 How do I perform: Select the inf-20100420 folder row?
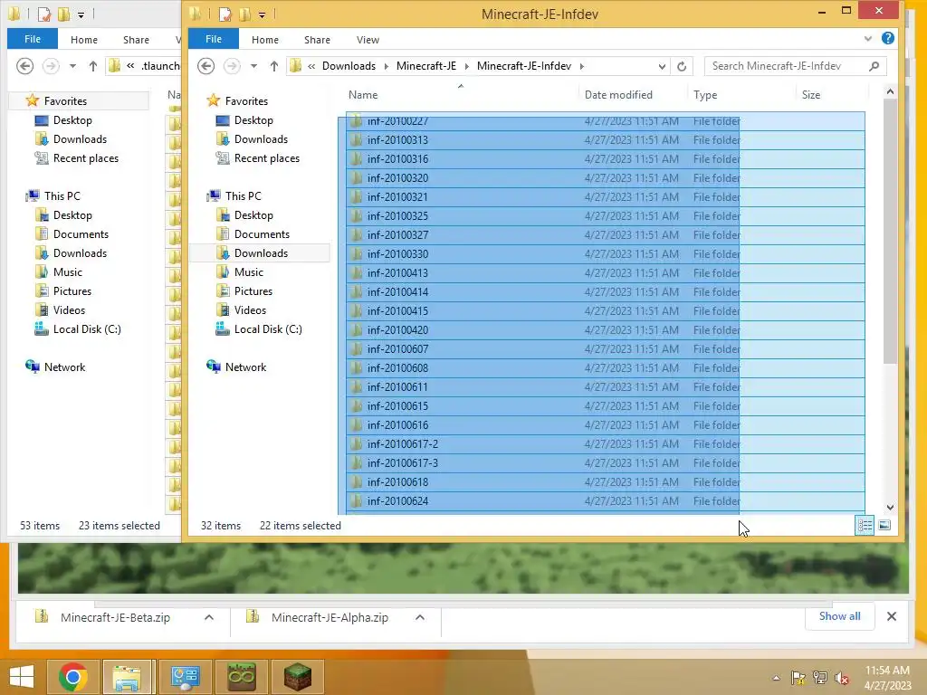click(x=606, y=329)
